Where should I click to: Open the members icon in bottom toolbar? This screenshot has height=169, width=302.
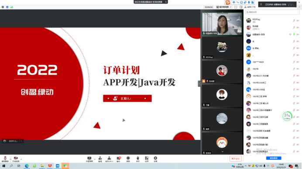[109, 159]
